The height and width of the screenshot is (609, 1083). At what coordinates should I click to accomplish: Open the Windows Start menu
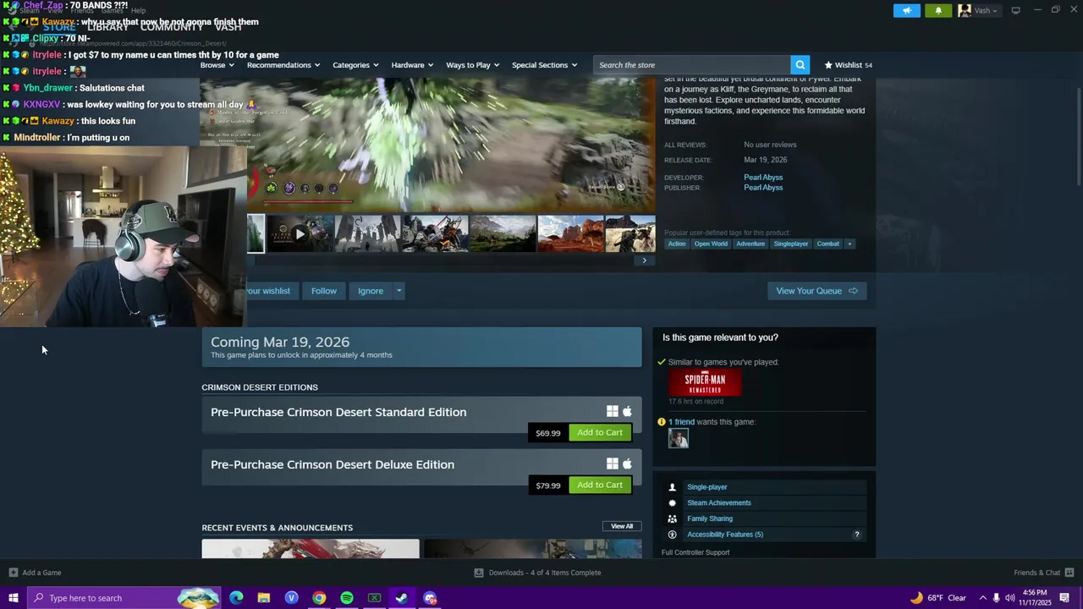point(13,598)
